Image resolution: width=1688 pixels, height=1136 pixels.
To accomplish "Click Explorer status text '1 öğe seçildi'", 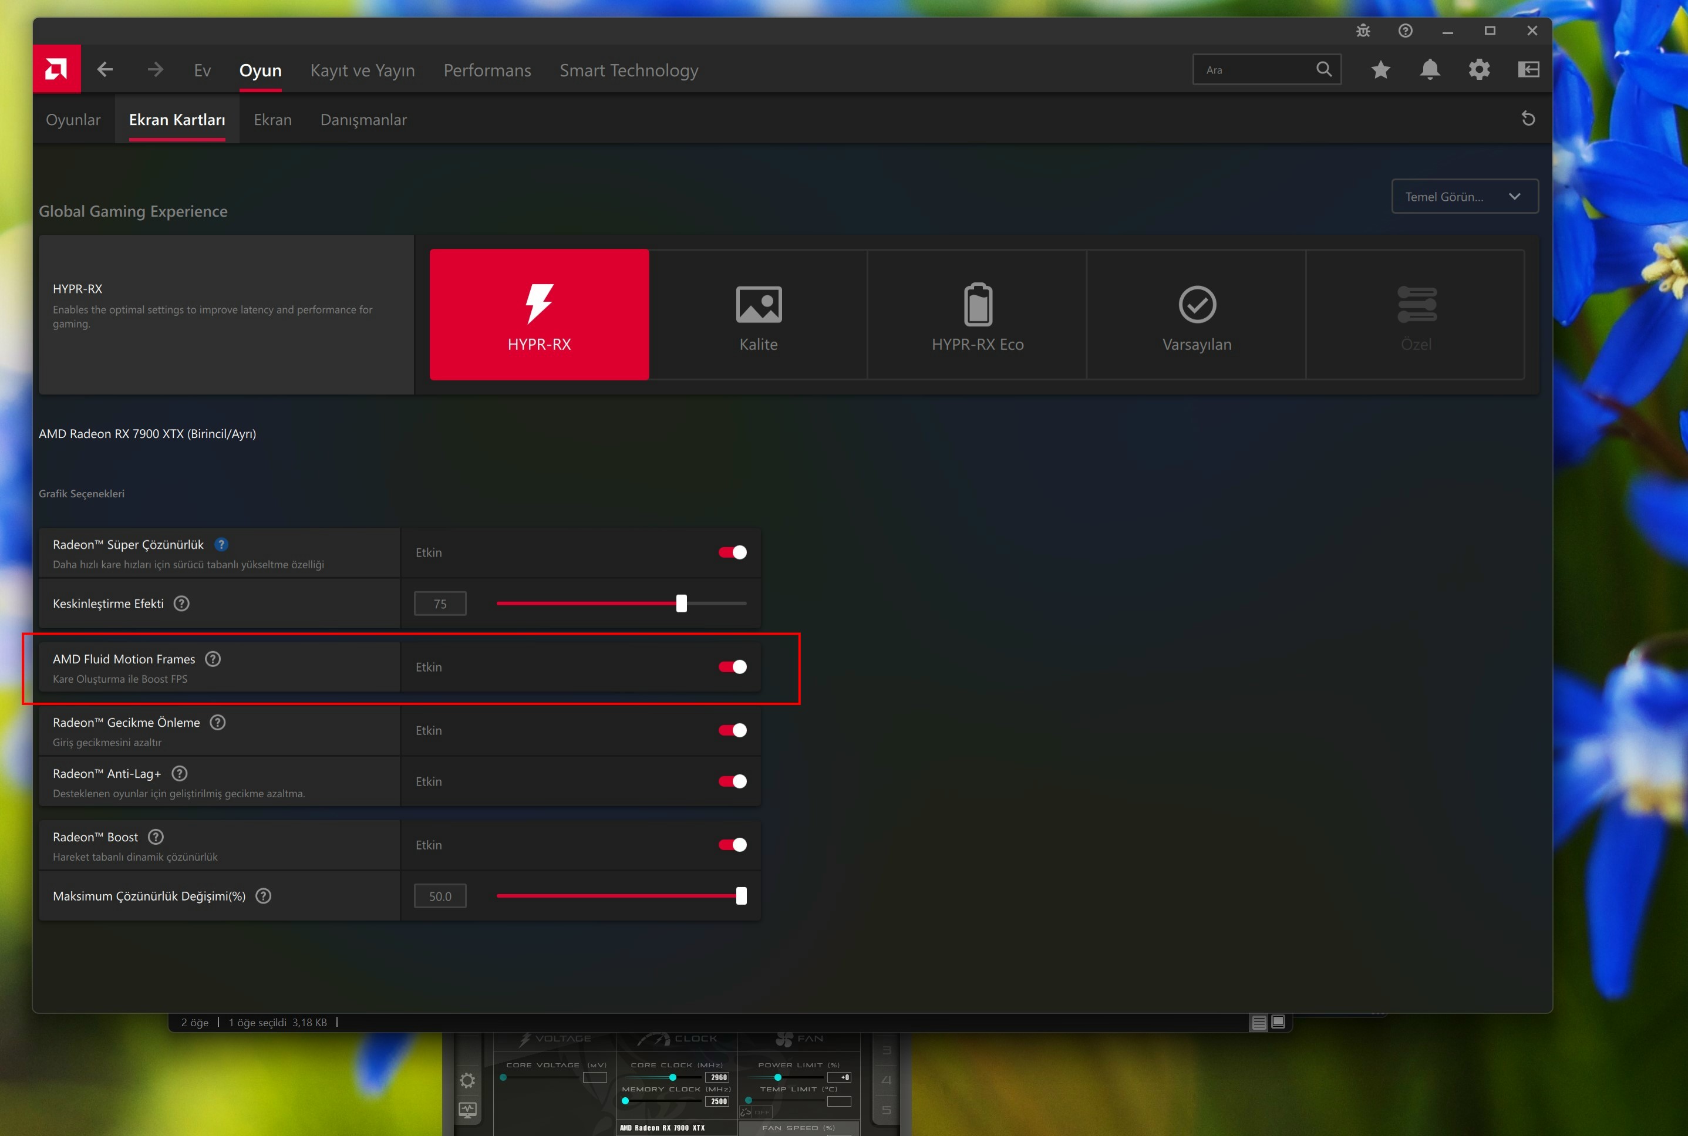I will pos(257,1022).
